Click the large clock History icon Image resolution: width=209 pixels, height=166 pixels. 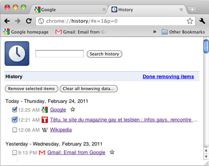(x=17, y=54)
